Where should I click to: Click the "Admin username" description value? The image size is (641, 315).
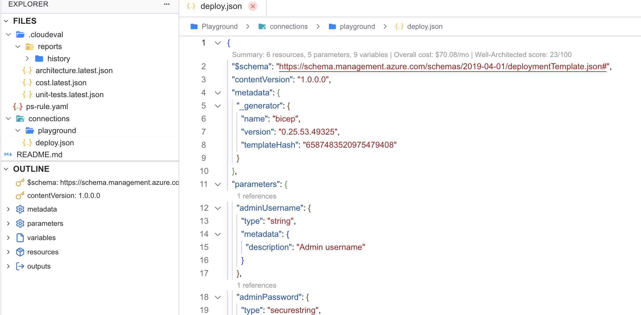[331, 247]
